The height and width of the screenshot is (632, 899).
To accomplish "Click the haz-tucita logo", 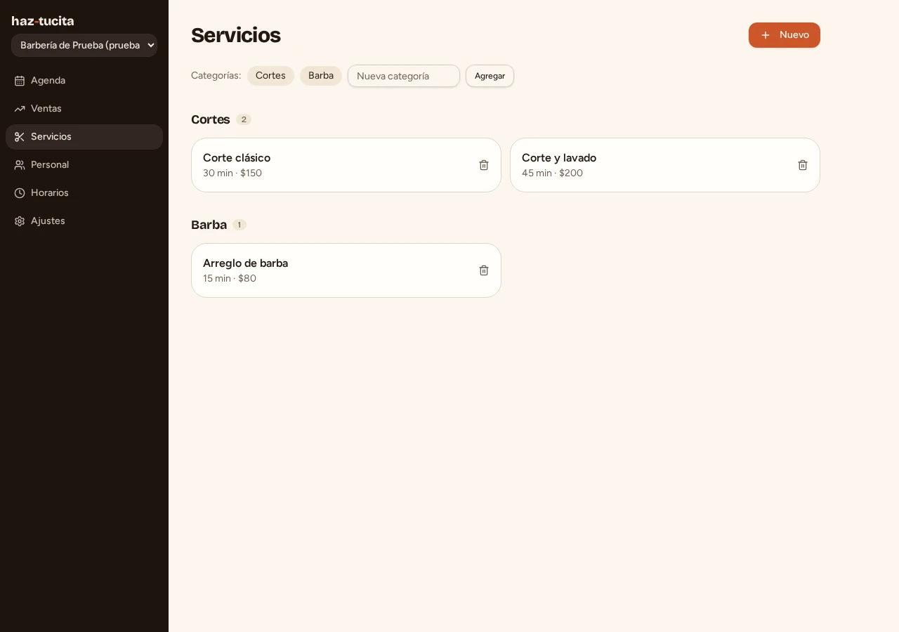I will pyautogui.click(x=43, y=21).
